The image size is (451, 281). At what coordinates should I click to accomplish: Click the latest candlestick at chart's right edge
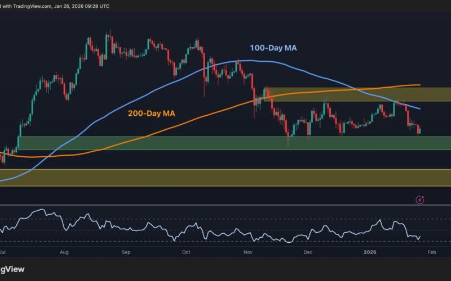(419, 131)
